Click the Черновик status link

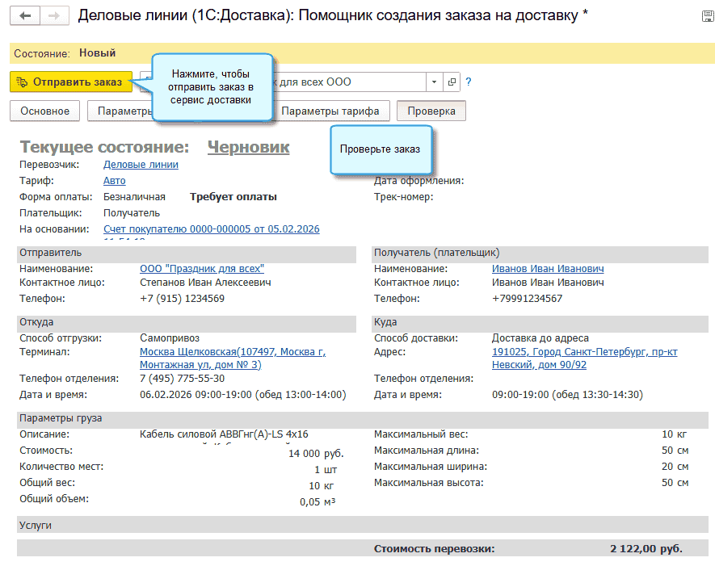click(x=248, y=147)
